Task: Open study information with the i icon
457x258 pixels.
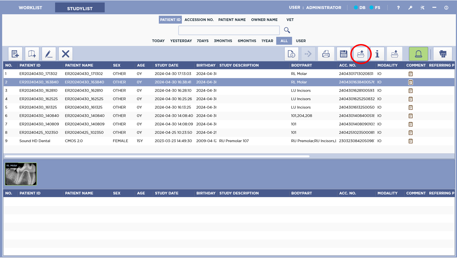Action: (377, 54)
